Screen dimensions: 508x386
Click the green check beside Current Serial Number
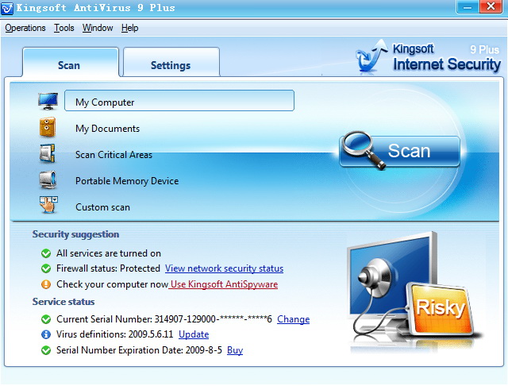46,319
